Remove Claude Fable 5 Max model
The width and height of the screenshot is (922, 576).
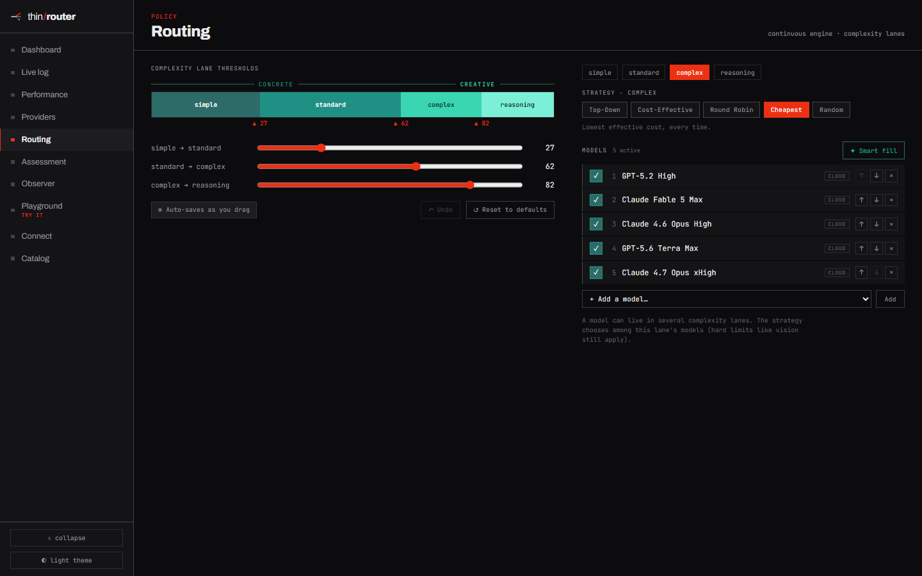tap(891, 200)
